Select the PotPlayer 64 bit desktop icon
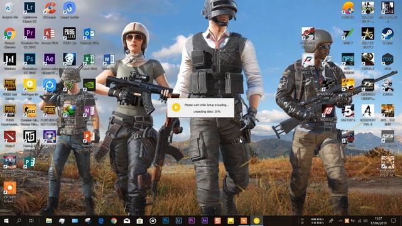The width and height of the screenshot is (402, 226). click(30, 85)
